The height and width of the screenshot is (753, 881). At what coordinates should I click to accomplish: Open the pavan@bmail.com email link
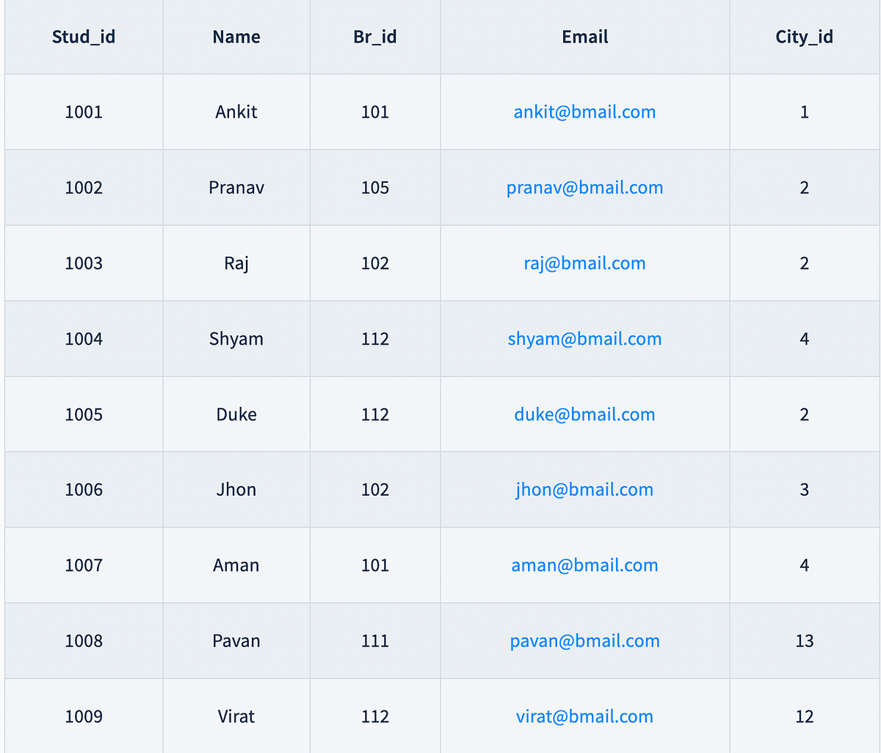coord(584,641)
